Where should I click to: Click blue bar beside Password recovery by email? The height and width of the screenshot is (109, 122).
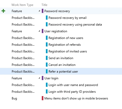[x=47, y=18]
